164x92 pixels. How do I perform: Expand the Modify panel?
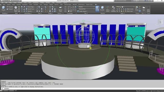coord(50,13)
